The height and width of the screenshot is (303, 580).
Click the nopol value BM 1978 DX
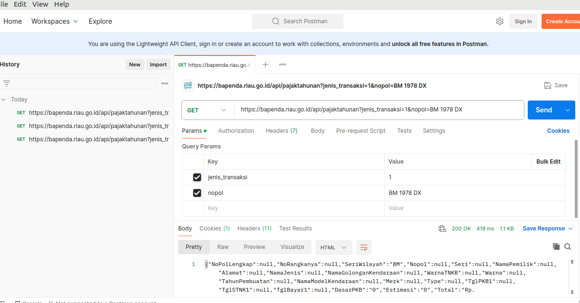click(x=405, y=193)
